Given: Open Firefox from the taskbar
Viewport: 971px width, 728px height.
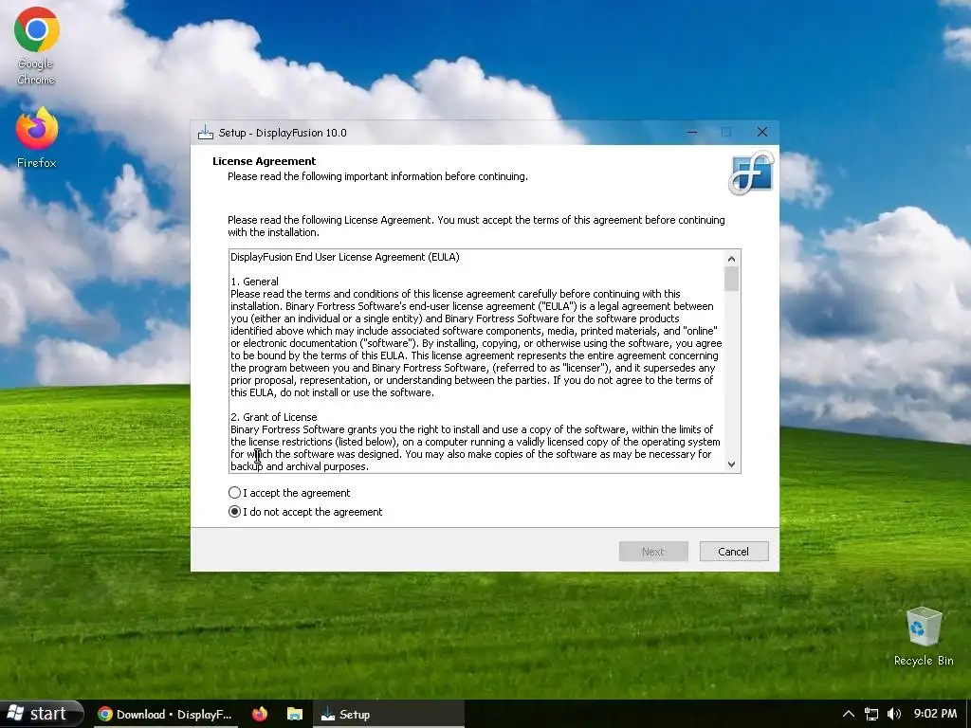Looking at the screenshot, I should [260, 715].
